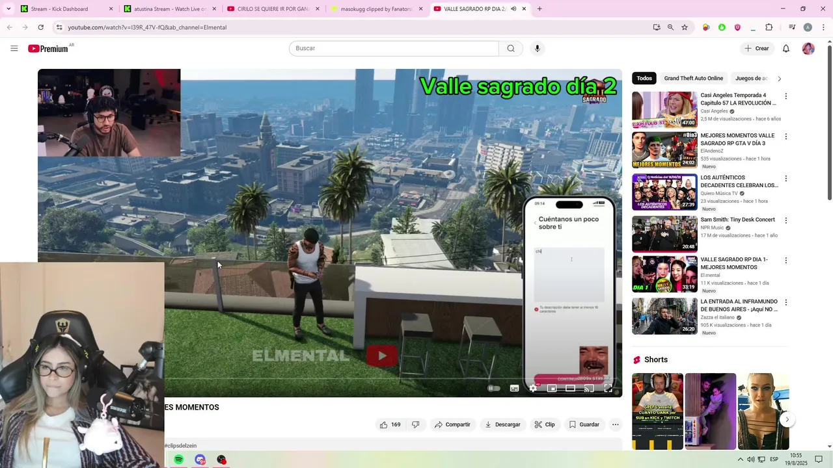
Task: Open Casi Angeles Temporada 4 thumbnail
Action: click(664, 109)
